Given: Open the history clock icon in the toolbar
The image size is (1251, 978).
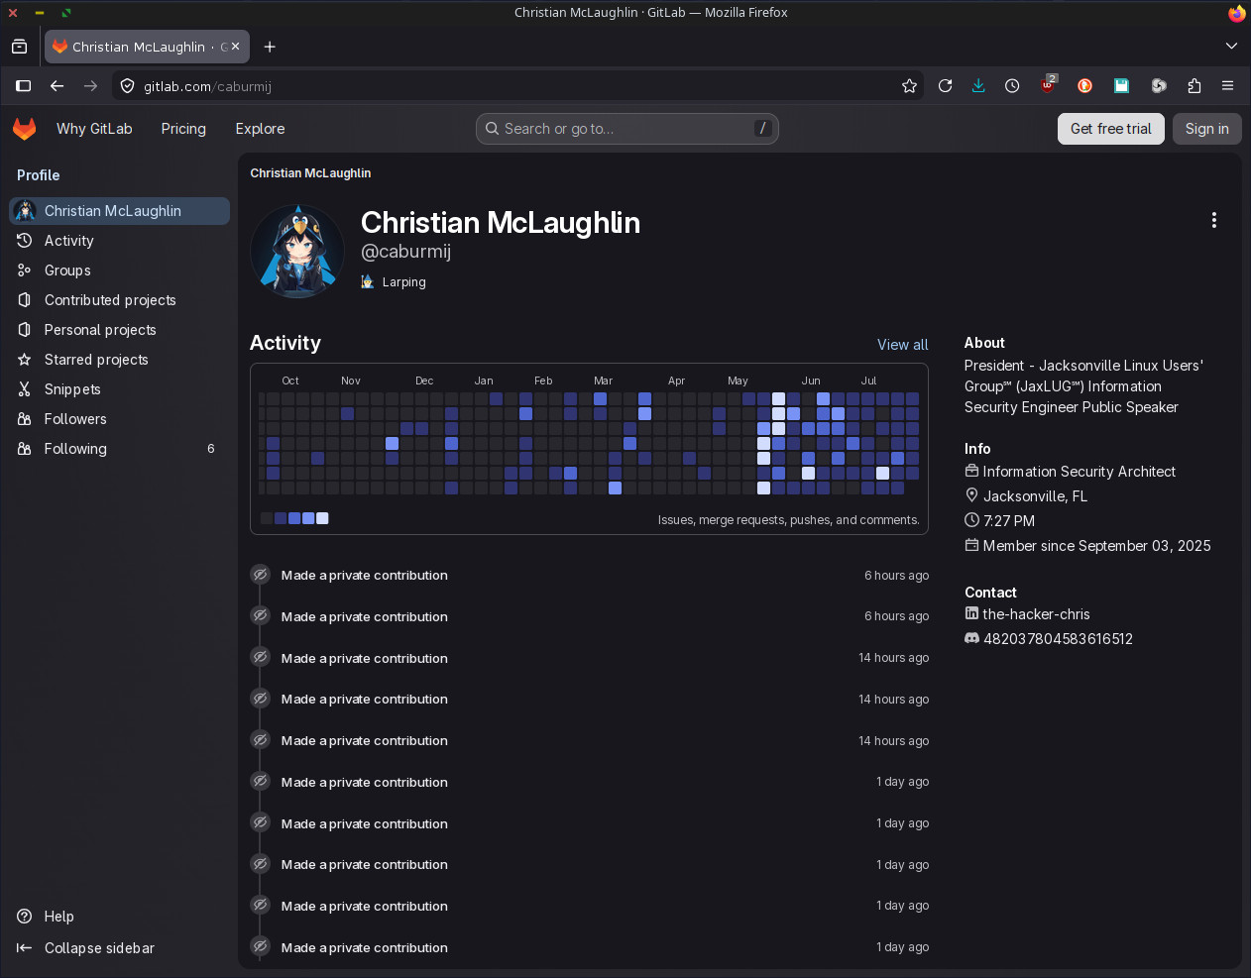Looking at the screenshot, I should click(x=1012, y=86).
